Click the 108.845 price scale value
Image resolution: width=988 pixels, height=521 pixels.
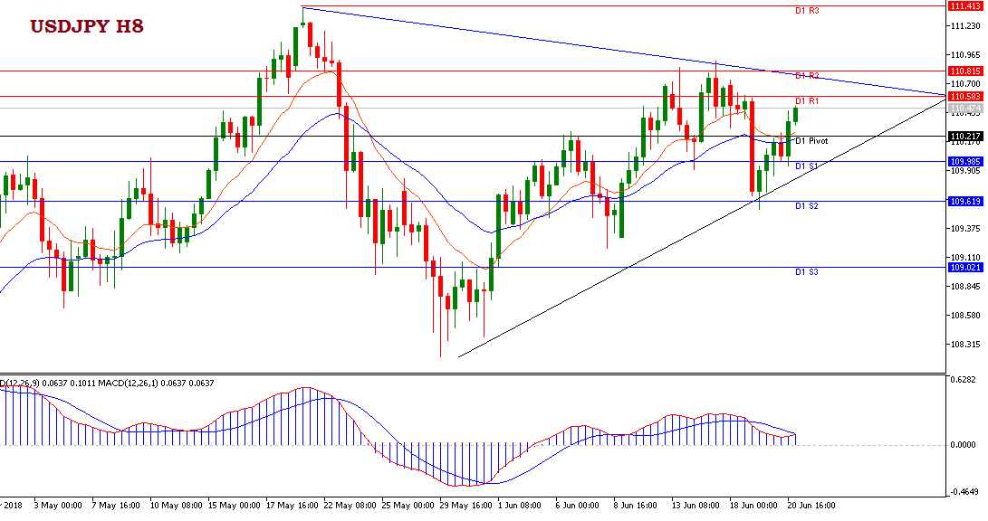click(x=965, y=287)
